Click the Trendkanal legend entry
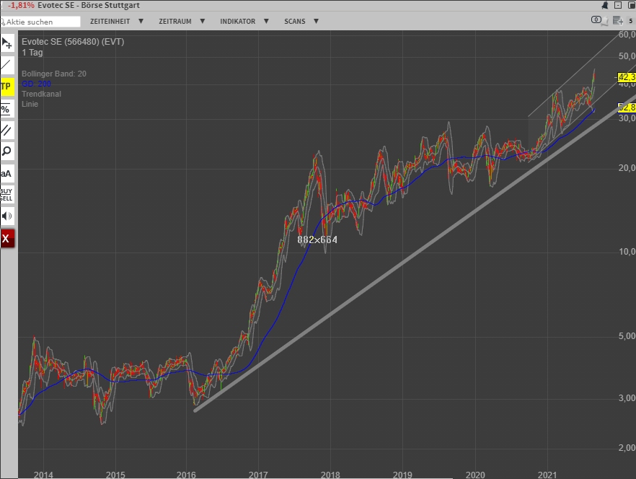Viewport: 636px width, 479px height. [x=41, y=94]
